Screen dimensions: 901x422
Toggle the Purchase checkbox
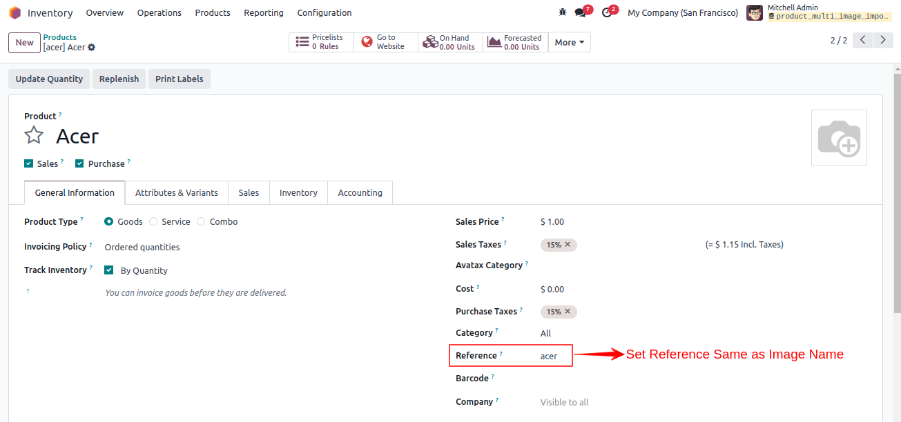[x=79, y=163]
